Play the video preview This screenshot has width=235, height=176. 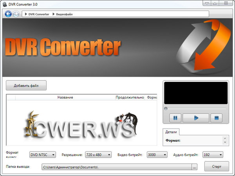click(196, 117)
